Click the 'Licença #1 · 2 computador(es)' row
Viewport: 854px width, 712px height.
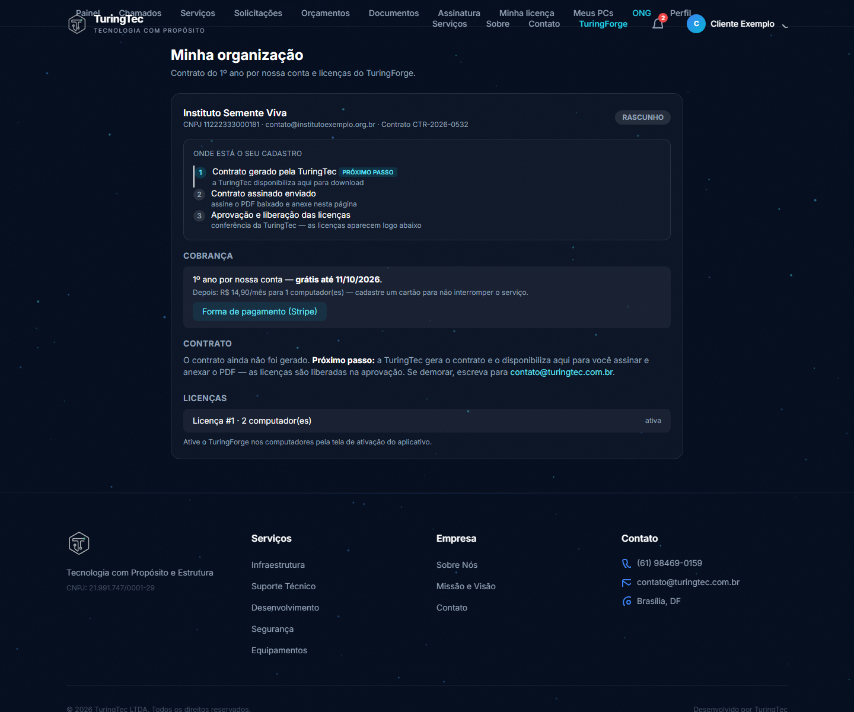[x=427, y=421]
